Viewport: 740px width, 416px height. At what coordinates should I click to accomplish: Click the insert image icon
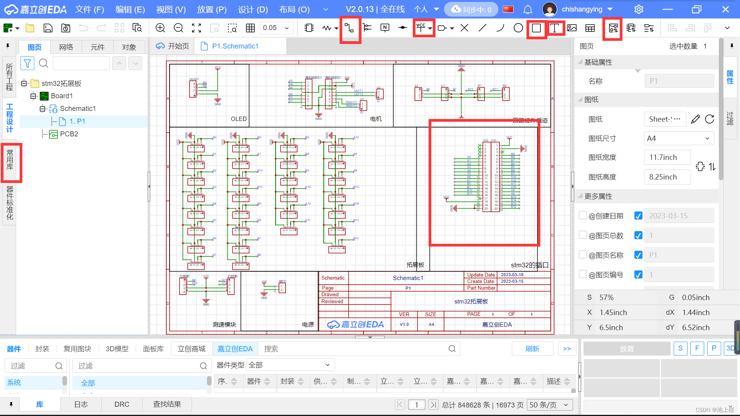click(x=572, y=28)
